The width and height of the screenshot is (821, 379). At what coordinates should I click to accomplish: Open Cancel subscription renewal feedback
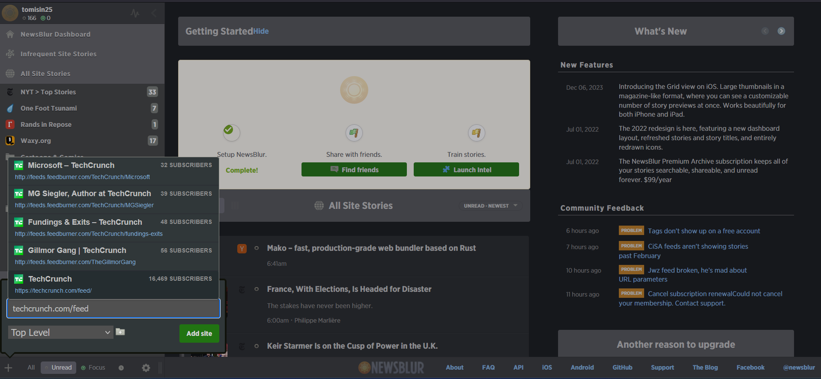[715, 294]
